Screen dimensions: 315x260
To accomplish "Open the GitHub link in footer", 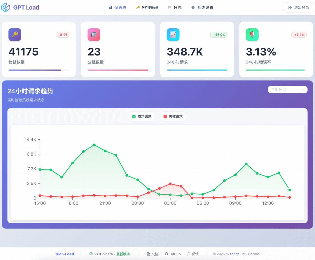I will click(x=173, y=254).
